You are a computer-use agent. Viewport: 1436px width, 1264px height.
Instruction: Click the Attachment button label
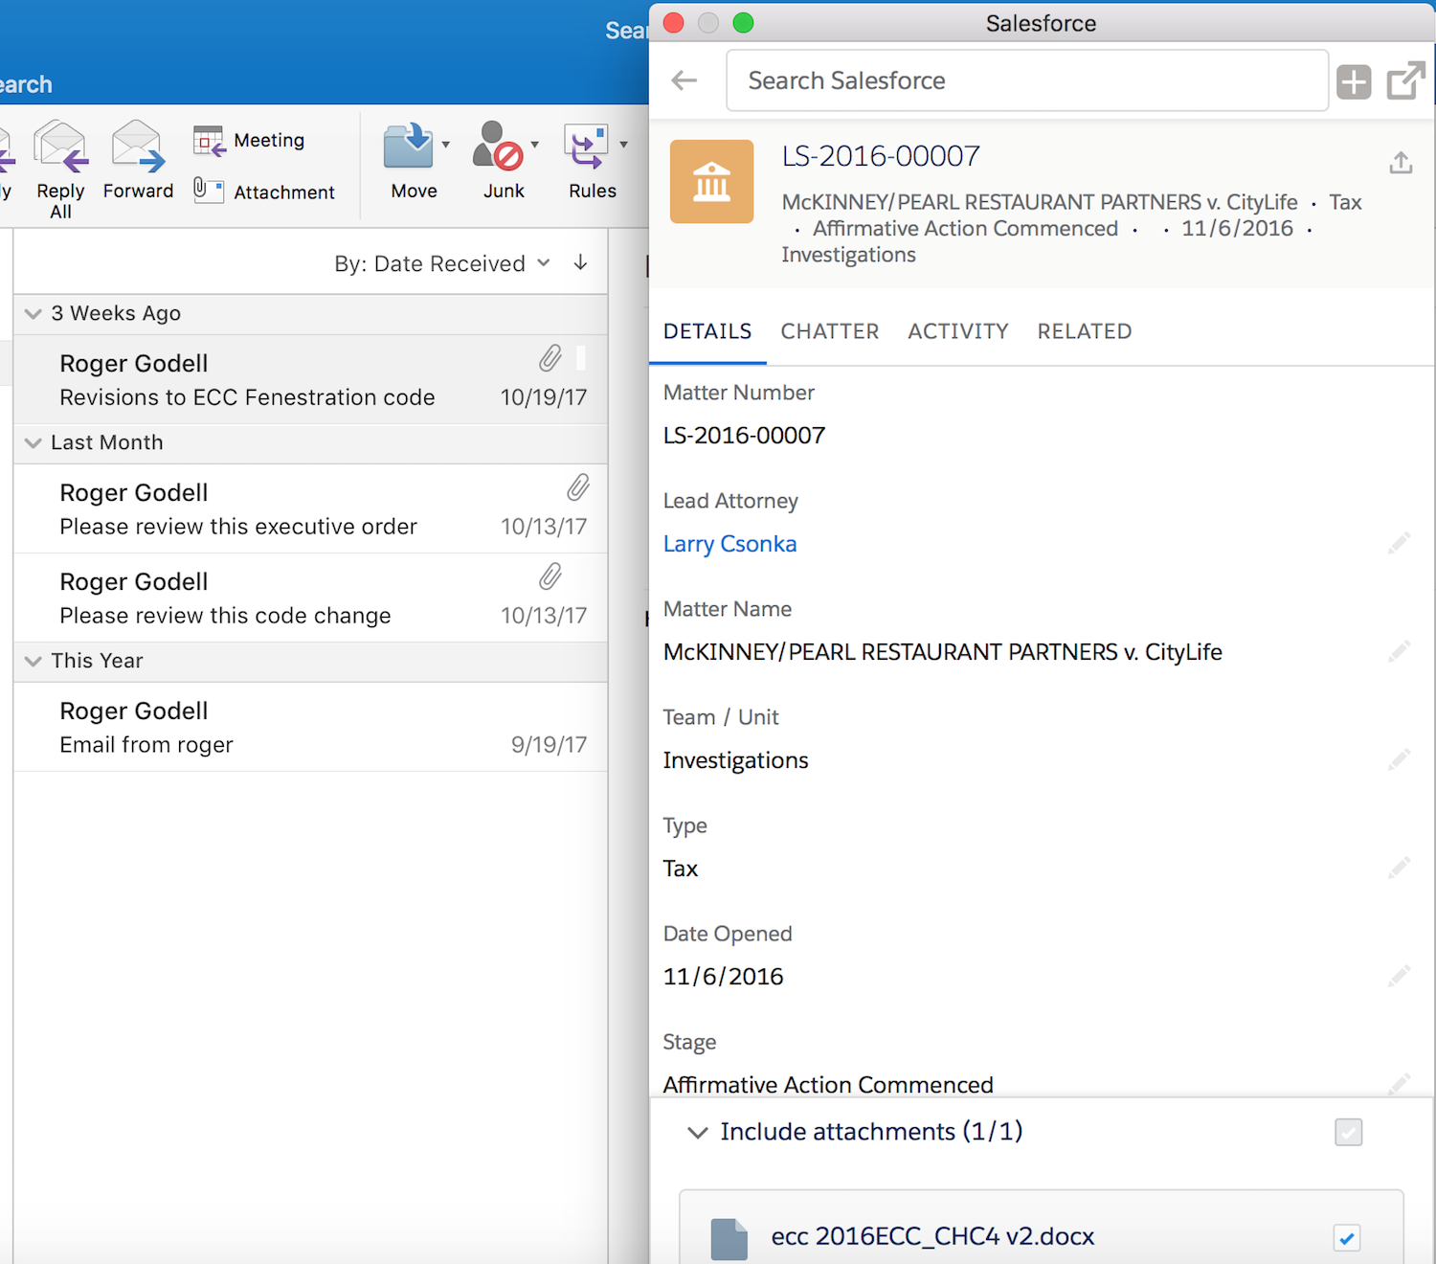tap(284, 192)
